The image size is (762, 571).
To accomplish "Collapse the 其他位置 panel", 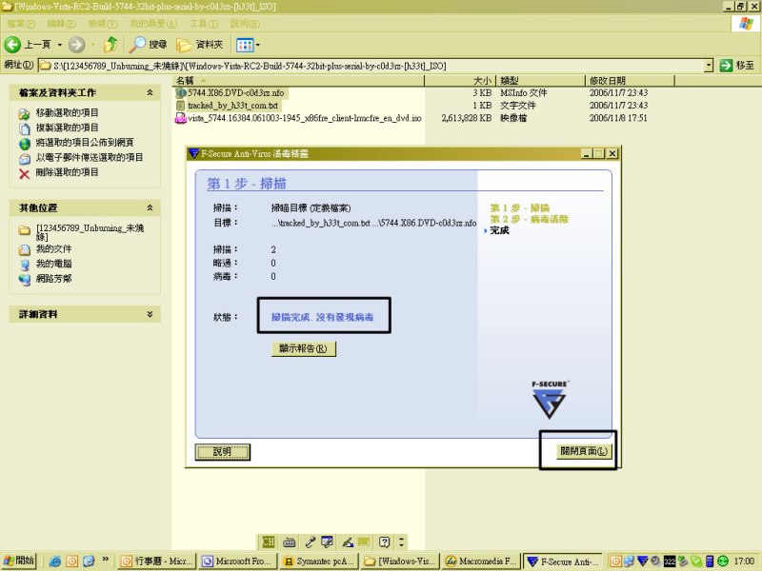I will [x=150, y=207].
